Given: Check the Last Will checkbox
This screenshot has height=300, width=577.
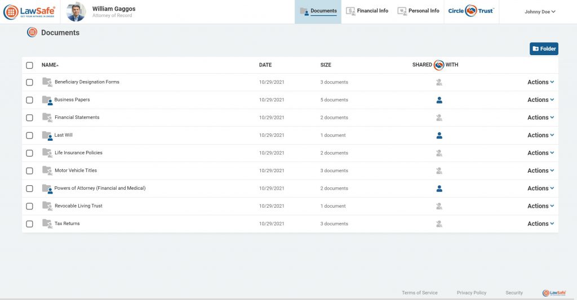Looking at the screenshot, I should coord(29,135).
